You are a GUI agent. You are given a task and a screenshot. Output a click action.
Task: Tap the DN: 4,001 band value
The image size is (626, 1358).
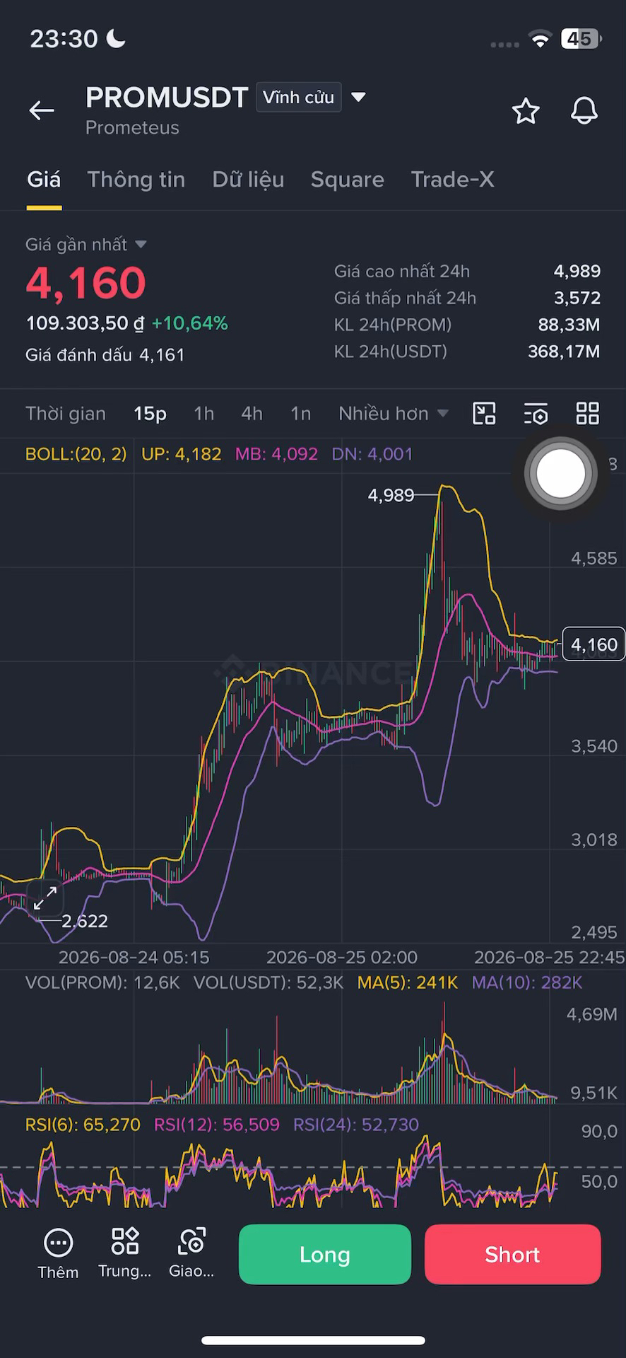[x=372, y=454]
